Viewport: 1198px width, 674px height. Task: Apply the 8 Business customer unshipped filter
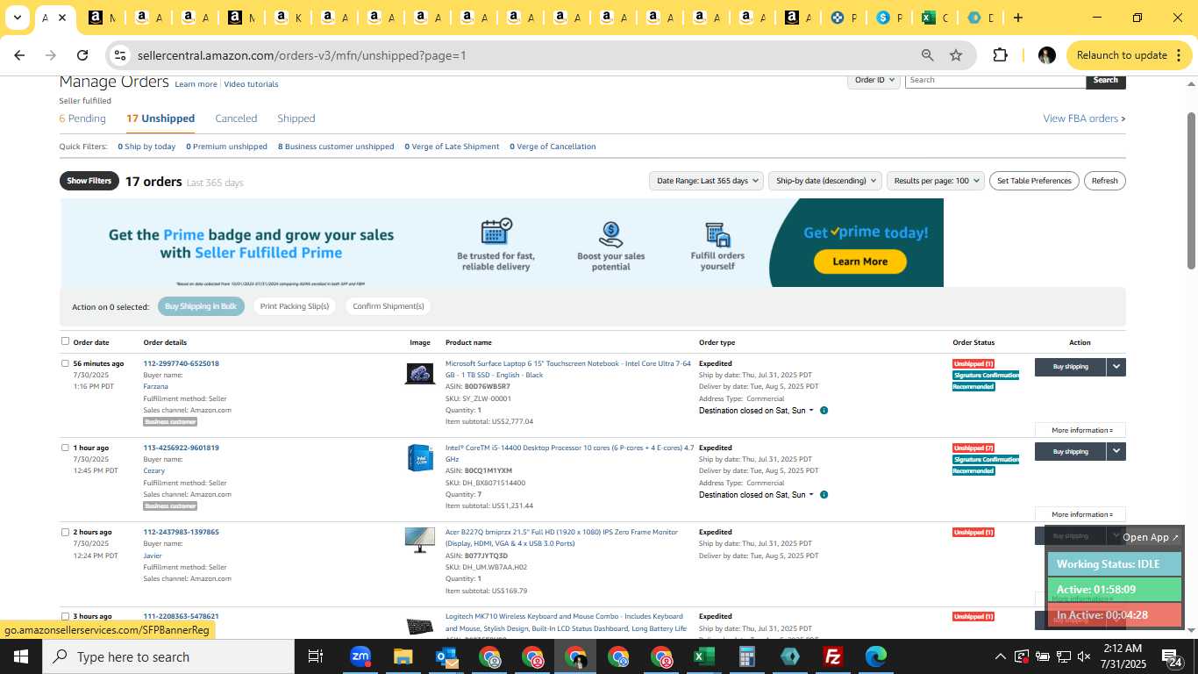tap(336, 147)
